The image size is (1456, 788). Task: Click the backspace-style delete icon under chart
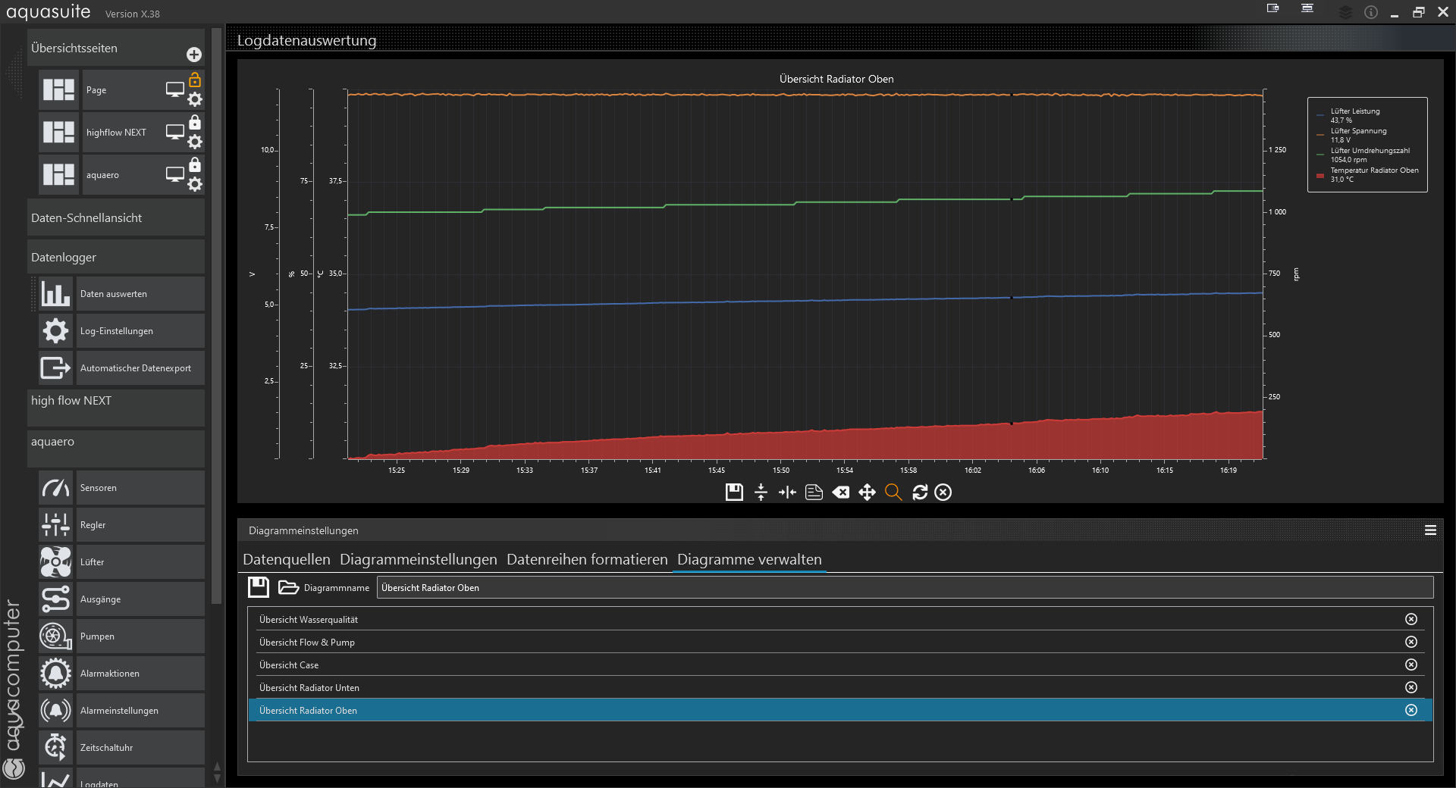coord(840,492)
